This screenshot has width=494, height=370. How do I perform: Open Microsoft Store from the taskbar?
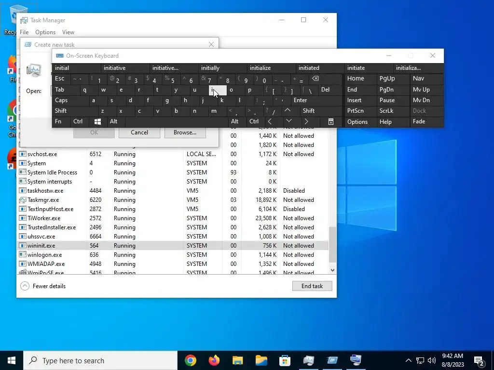(x=285, y=360)
